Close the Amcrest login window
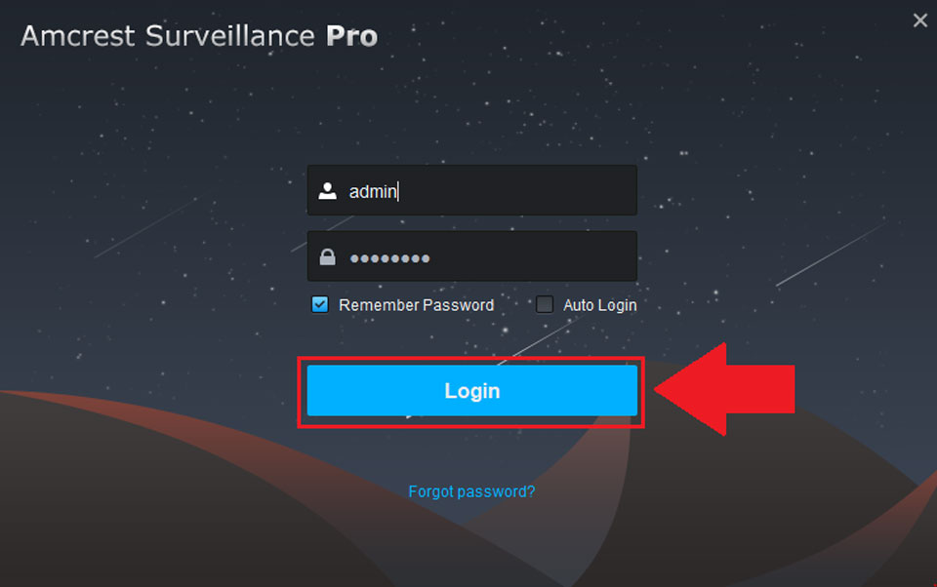Screen dimensions: 937x587 pyautogui.click(x=919, y=20)
